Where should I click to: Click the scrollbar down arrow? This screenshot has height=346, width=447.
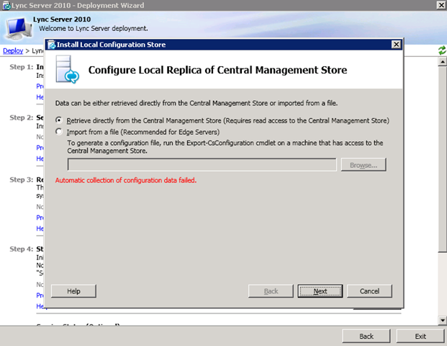tap(443, 320)
